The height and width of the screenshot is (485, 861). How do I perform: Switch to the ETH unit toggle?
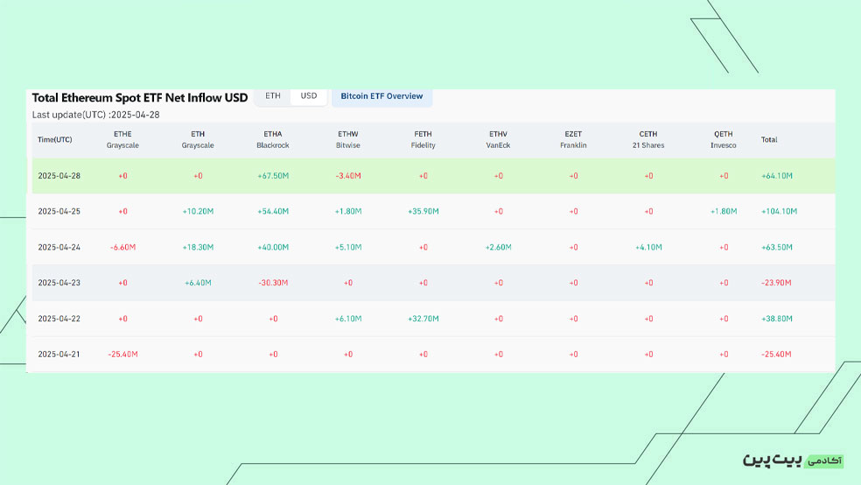click(273, 96)
